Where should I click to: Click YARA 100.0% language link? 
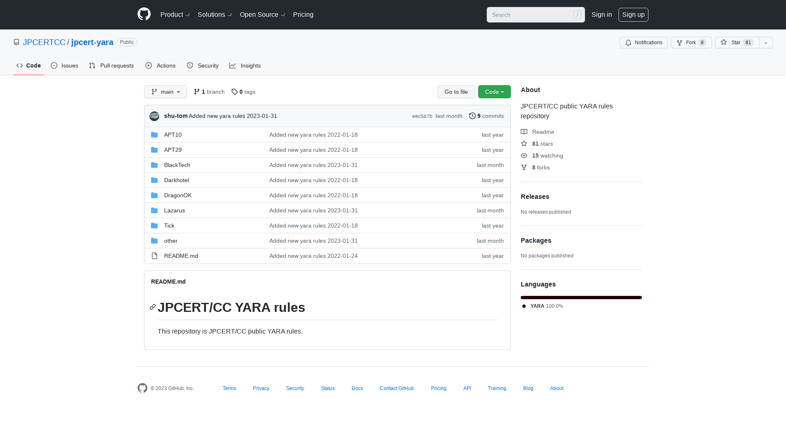pos(543,306)
